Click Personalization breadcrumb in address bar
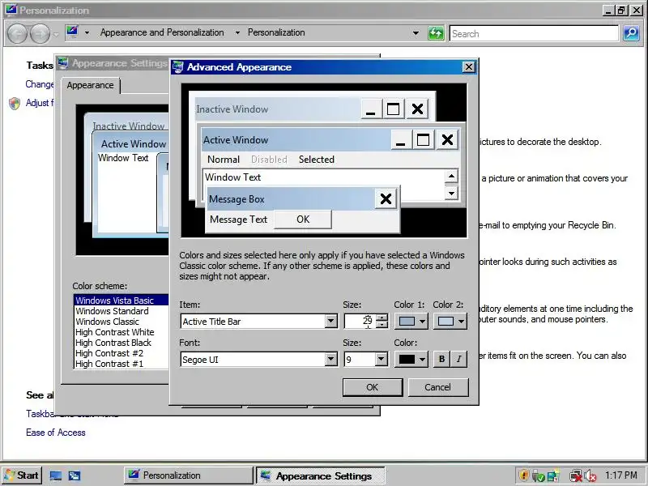The width and height of the screenshot is (648, 486). pyautogui.click(x=276, y=32)
